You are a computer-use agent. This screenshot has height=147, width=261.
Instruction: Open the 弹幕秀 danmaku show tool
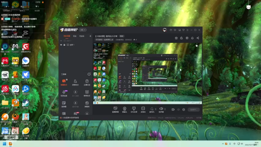87,104
